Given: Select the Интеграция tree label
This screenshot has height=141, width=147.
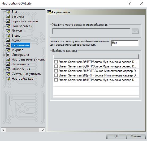Looking at the screenshot, I should pyautogui.click(x=20, y=55).
